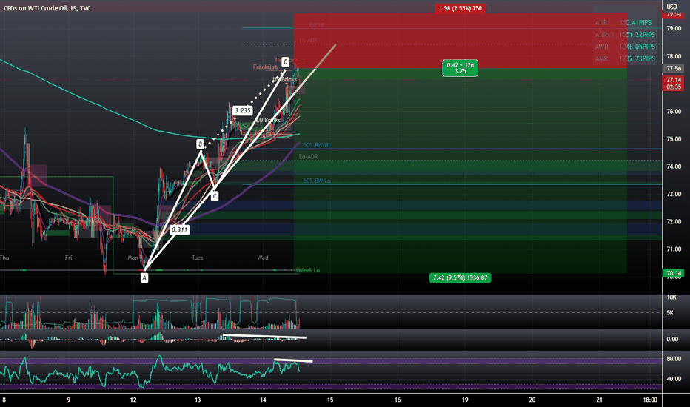Click the ADR 350.41PIPS table row
This screenshot has width=690, height=407.
[x=624, y=22]
